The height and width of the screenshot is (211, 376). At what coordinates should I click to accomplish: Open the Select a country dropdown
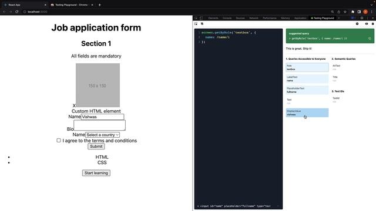click(x=102, y=135)
